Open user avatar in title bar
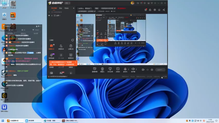Viewport: 219px width, 123px height. click(x=132, y=3)
